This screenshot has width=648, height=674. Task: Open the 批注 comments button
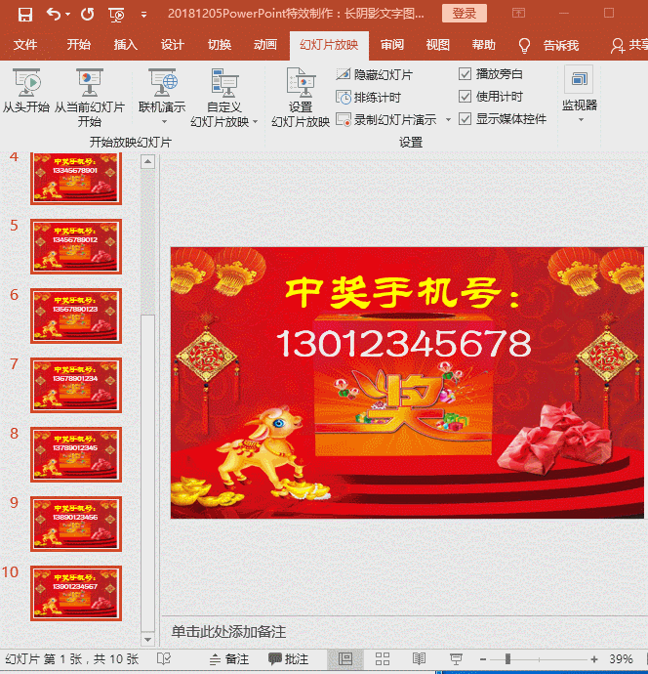tap(288, 659)
